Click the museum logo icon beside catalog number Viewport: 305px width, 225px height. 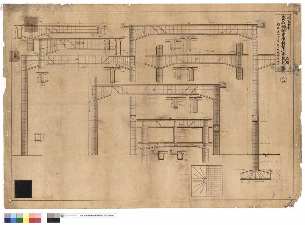click(x=63, y=216)
